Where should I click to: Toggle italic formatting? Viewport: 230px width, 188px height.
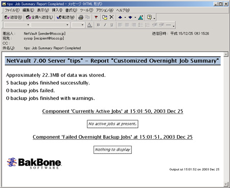(105, 25)
